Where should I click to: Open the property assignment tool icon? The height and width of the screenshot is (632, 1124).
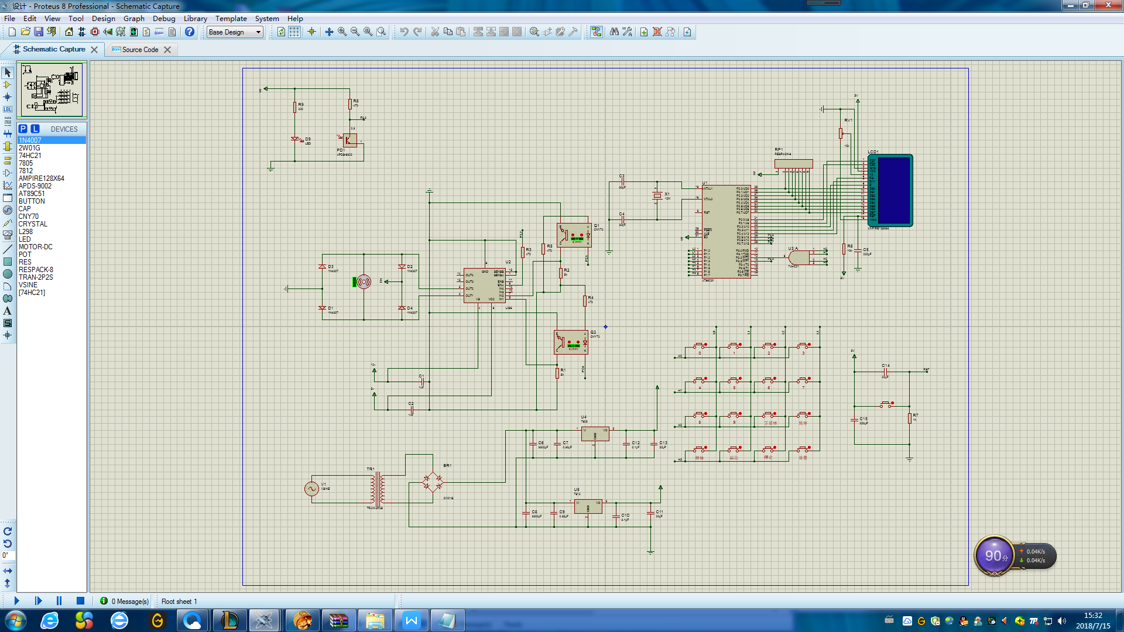tap(627, 32)
